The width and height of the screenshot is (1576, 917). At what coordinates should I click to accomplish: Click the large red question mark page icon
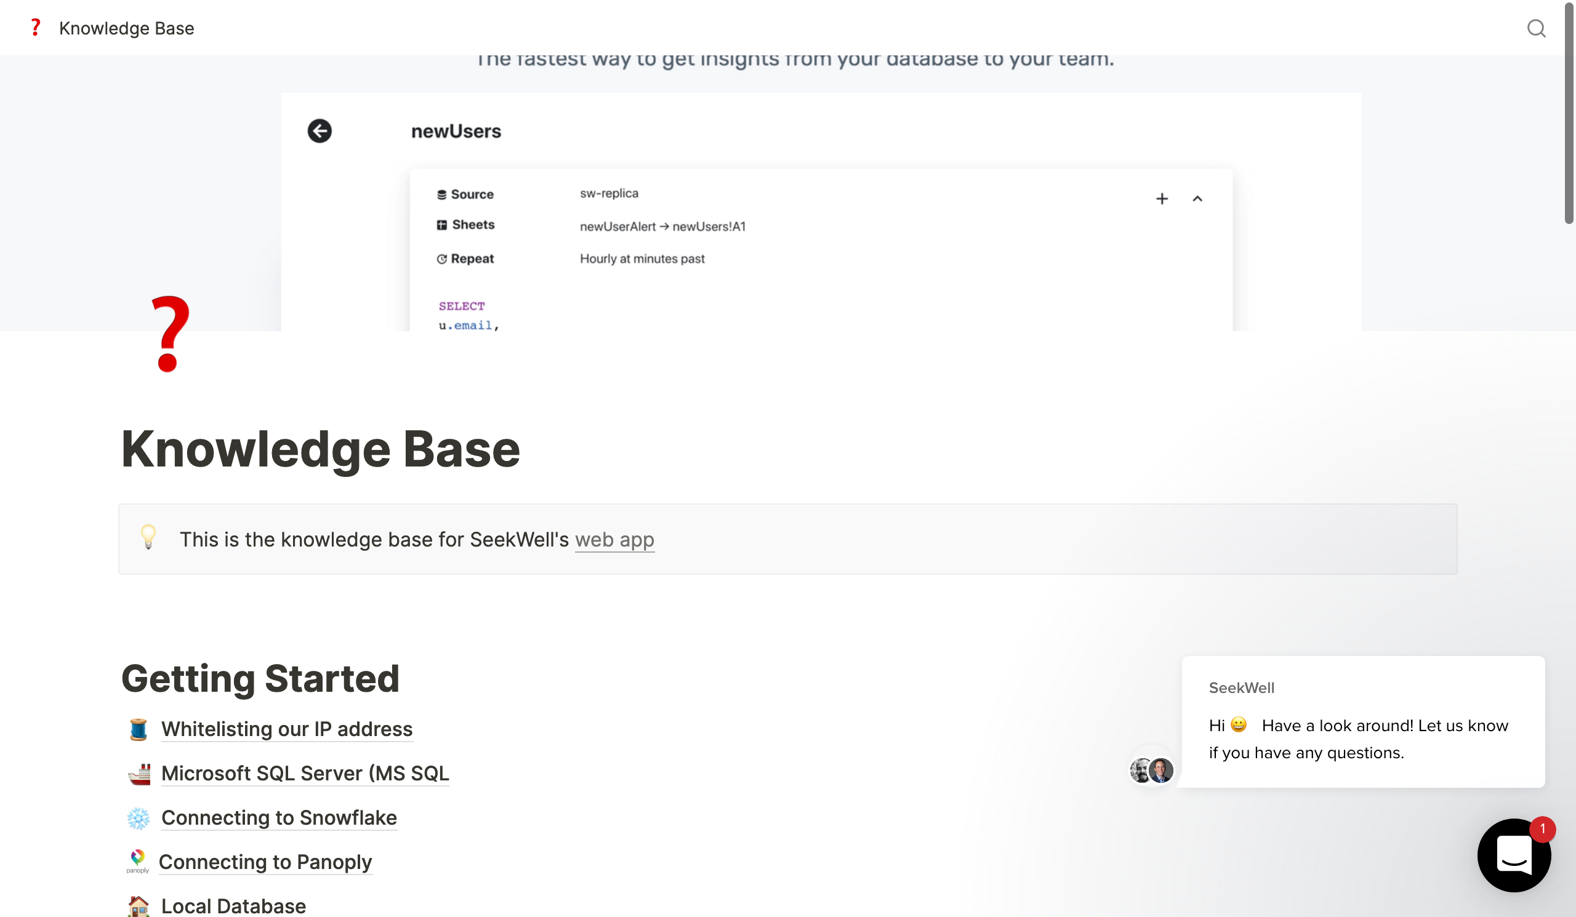point(170,334)
